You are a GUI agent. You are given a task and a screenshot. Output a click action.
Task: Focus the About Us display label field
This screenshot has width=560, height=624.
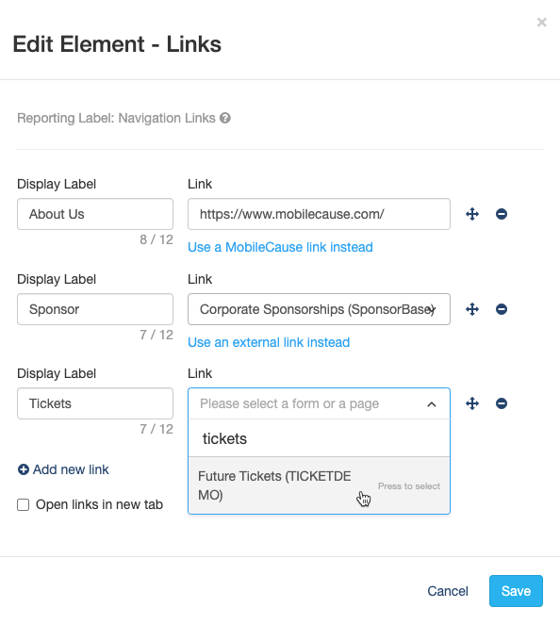pyautogui.click(x=95, y=214)
